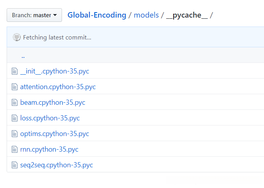Click file icon next to beam.cpython-35.pyc

pos(15,102)
